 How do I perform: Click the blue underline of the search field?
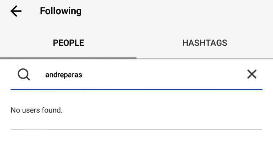point(136,89)
